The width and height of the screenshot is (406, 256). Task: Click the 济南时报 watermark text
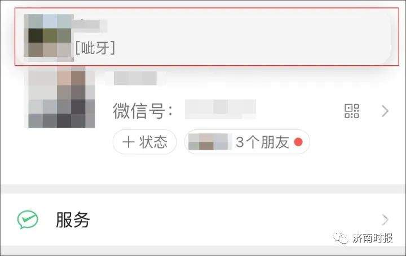(x=373, y=237)
